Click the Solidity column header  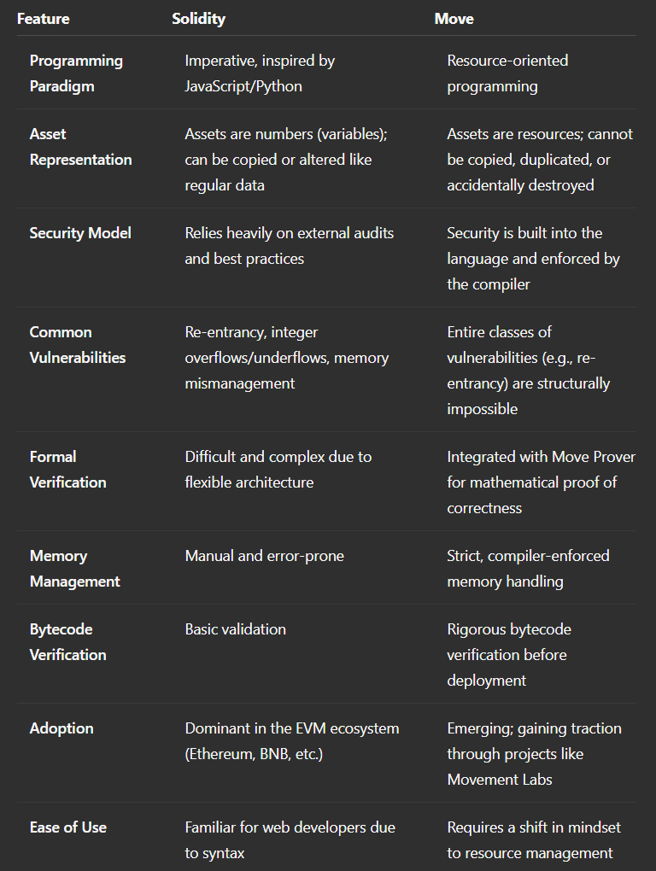[x=198, y=19]
